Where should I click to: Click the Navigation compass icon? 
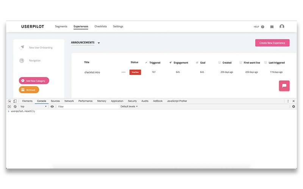pos(22,60)
